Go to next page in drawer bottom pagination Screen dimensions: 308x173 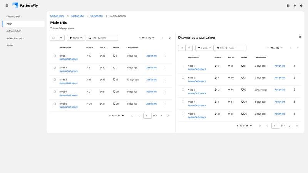coord(290,126)
